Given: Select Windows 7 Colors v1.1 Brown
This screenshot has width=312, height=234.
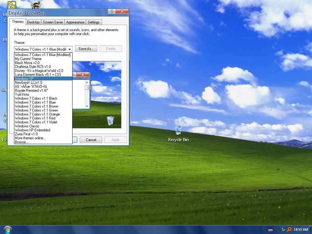Looking at the screenshot, I should click(43, 106).
